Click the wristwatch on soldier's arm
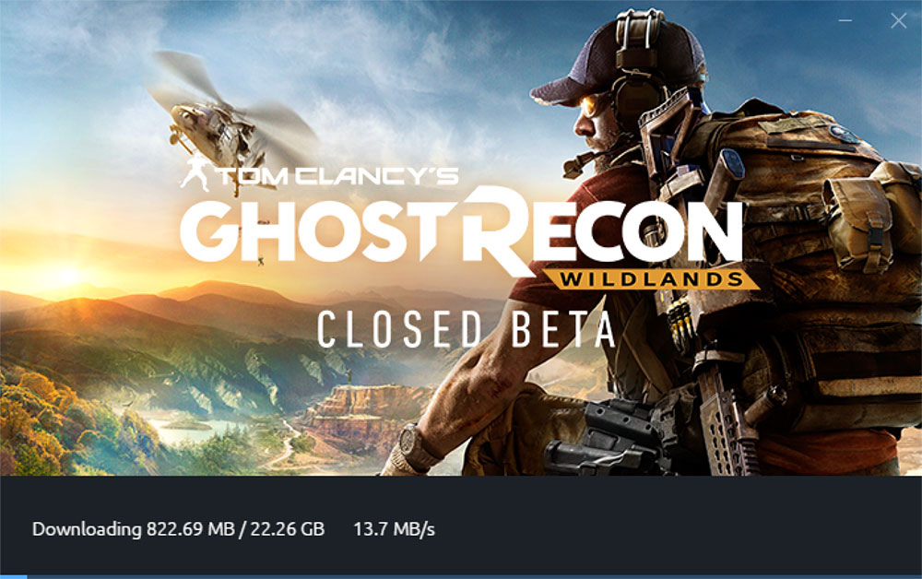This screenshot has height=579, width=922. (x=417, y=448)
